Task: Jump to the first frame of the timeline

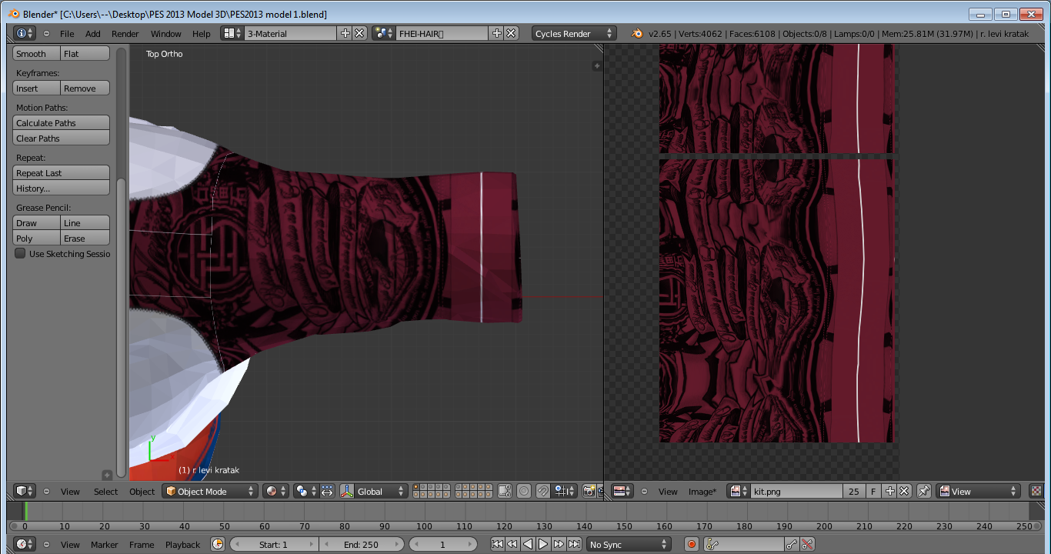Action: click(497, 544)
